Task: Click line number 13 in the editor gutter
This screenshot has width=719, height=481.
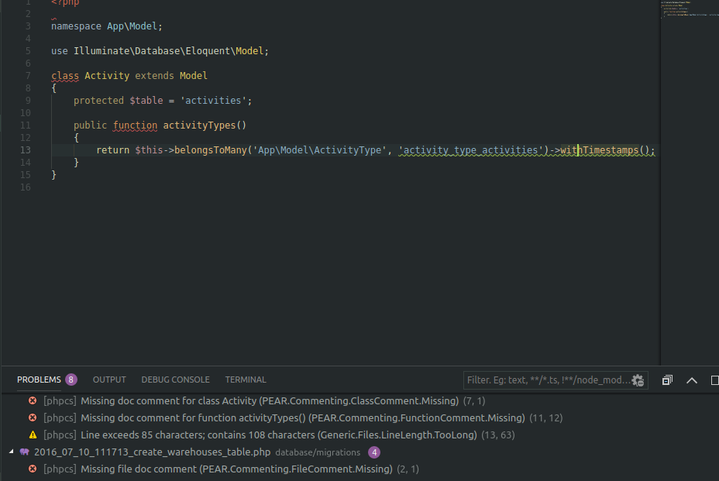Action: coord(25,149)
